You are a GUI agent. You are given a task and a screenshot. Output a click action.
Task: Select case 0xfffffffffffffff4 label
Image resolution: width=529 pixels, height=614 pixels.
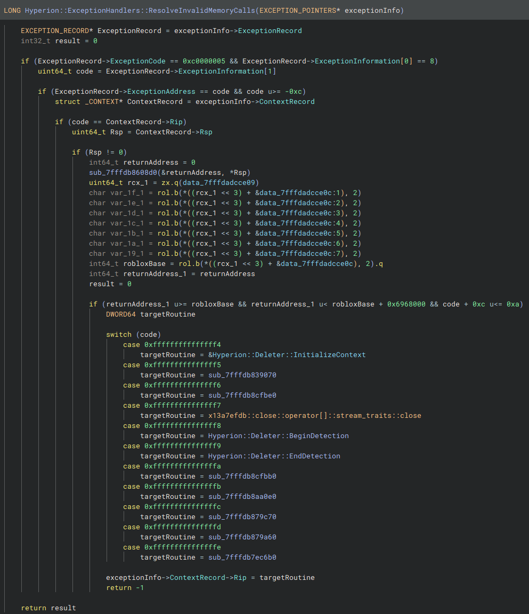(x=172, y=345)
